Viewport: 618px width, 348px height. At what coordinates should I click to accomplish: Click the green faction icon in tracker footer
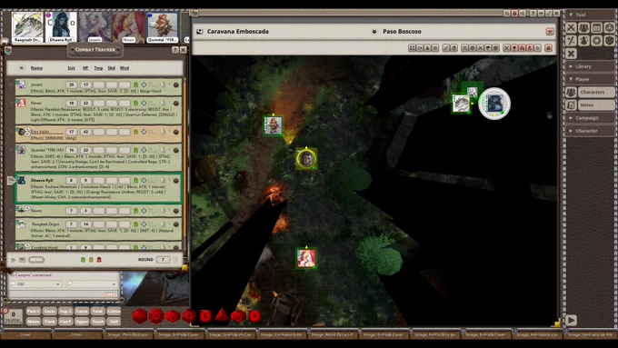(x=83, y=260)
